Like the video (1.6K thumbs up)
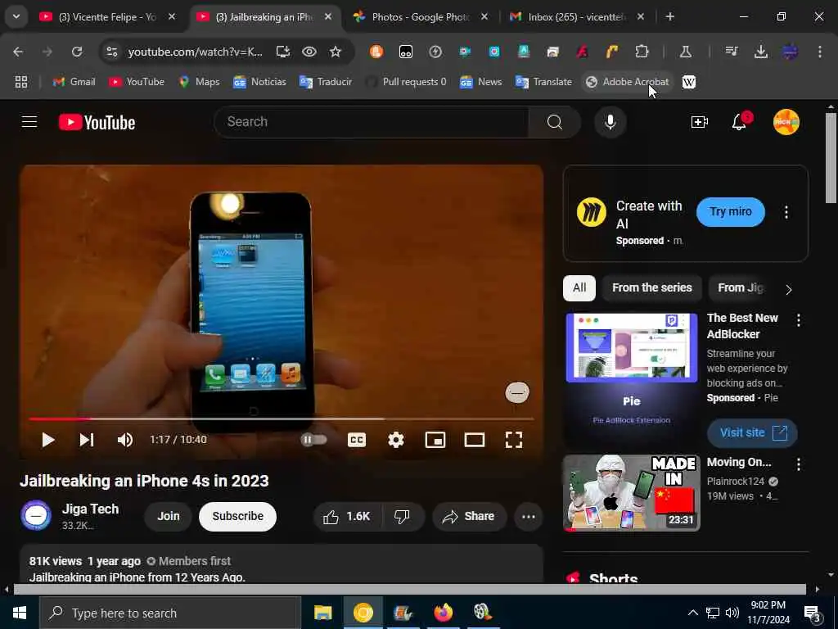Image resolution: width=838 pixels, height=629 pixels. [x=347, y=516]
